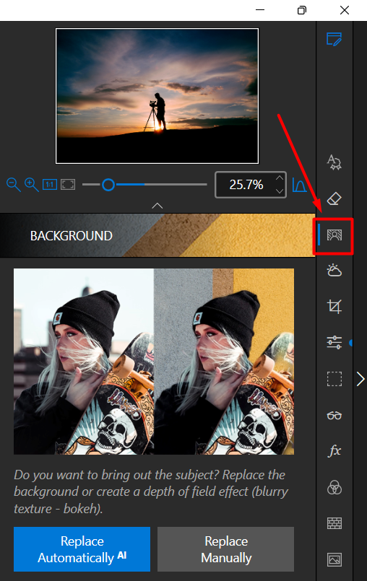Open the Background replacement tool

click(334, 235)
